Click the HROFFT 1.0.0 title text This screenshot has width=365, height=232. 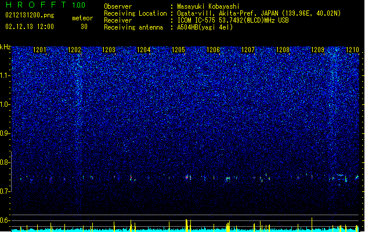point(45,5)
